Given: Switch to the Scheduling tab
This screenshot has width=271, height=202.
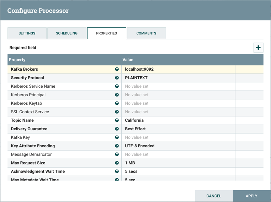Looking at the screenshot, I should [x=67, y=33].
